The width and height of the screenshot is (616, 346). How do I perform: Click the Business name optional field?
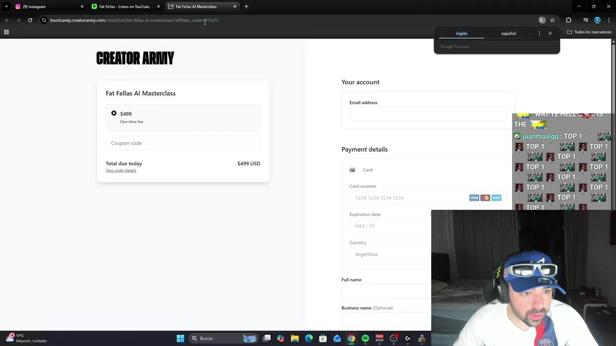click(x=386, y=320)
